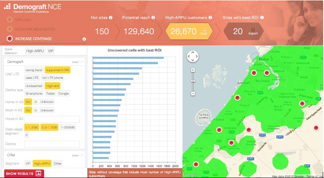Click site marker at Dubai Sports City
This screenshot has height=178, width=324.
(x=231, y=143)
